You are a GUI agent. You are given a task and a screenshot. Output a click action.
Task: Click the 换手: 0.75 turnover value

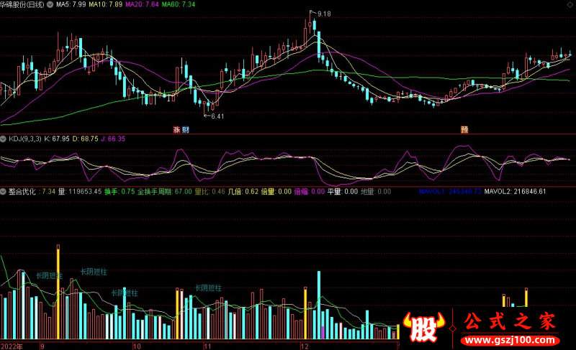120,191
